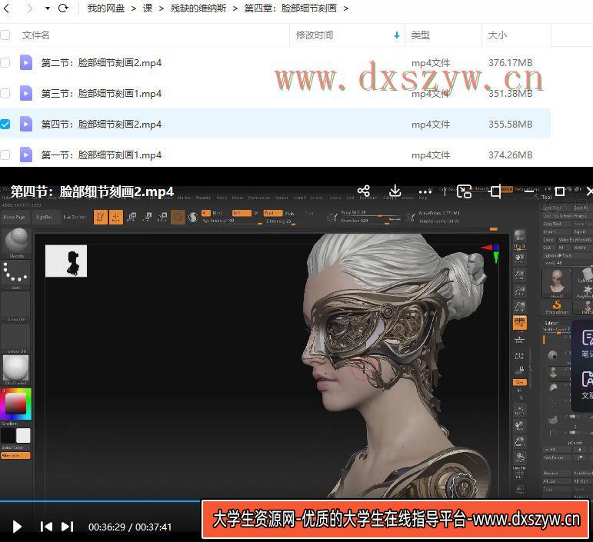Toggle the orange Zadd button
593x542 pixels.
click(273, 213)
